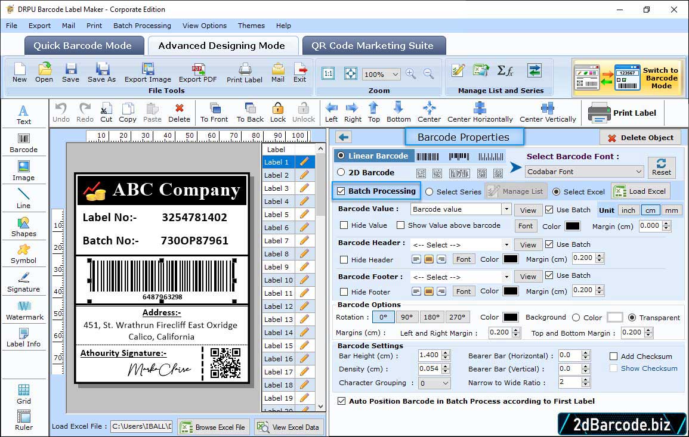This screenshot has height=437, width=689.
Task: Open the Barcode Header select dropdown
Action: pos(506,244)
